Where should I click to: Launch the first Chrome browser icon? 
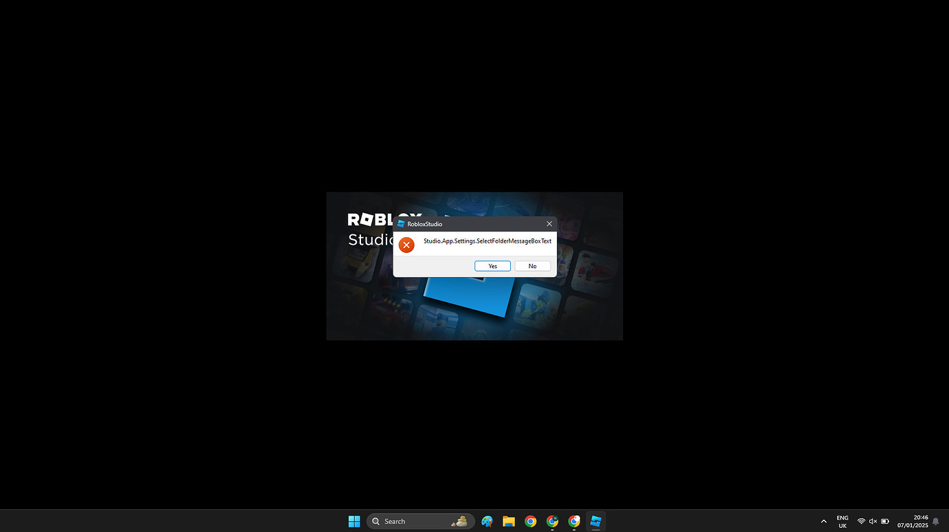pyautogui.click(x=530, y=520)
